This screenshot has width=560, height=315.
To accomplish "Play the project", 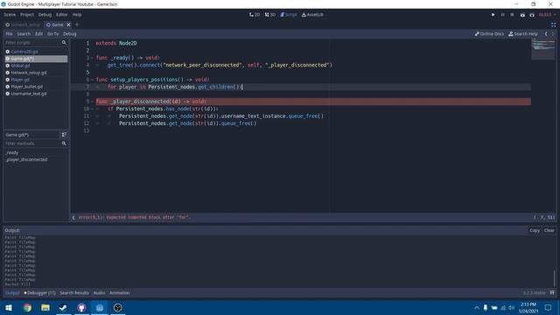I will pyautogui.click(x=493, y=15).
